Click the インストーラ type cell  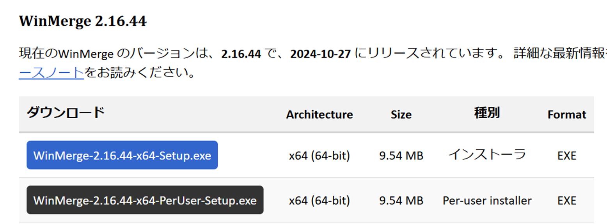(x=487, y=154)
